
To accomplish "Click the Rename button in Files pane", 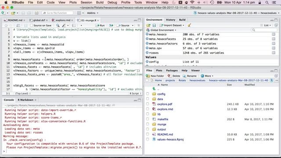I will [x=190, y=76].
